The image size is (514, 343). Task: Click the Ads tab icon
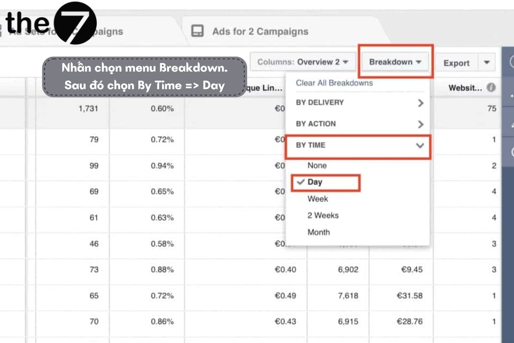[x=197, y=31]
